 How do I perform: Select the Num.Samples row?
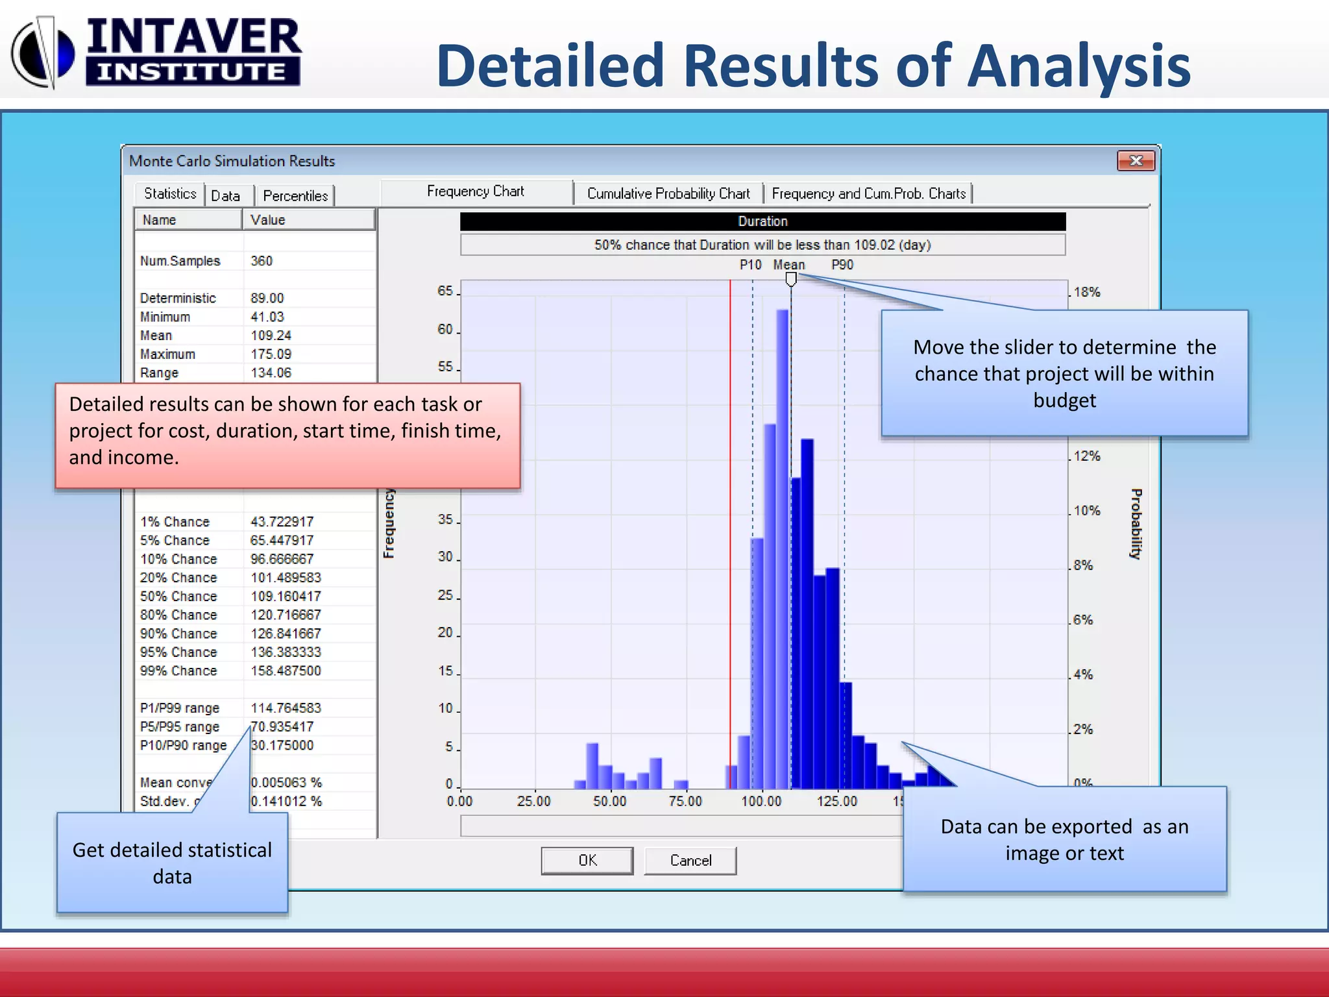click(180, 261)
